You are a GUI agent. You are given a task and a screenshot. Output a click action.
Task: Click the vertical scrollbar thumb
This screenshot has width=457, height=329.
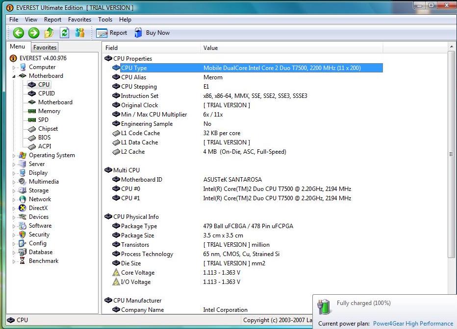tap(452, 155)
